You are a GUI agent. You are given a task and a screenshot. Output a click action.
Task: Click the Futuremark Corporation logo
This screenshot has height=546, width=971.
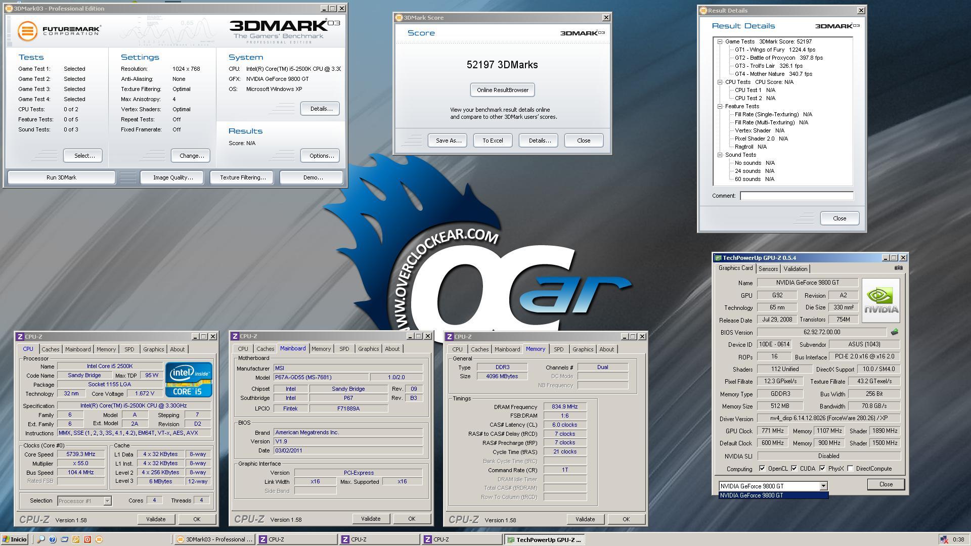[x=59, y=30]
